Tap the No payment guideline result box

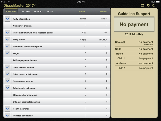(134, 24)
